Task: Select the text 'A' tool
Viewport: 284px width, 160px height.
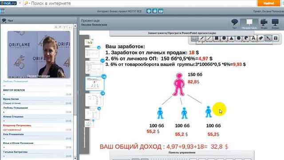Action: click(x=253, y=38)
